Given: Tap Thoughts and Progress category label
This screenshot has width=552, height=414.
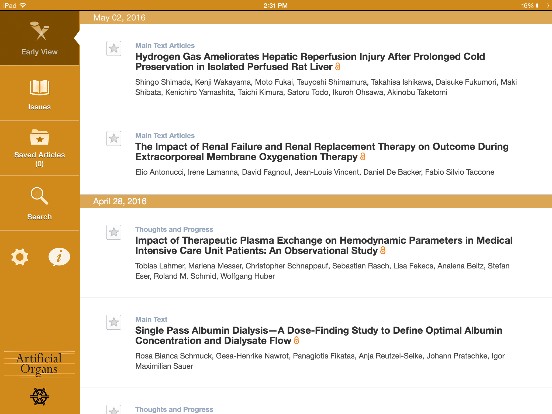Looking at the screenshot, I should pos(174,229).
